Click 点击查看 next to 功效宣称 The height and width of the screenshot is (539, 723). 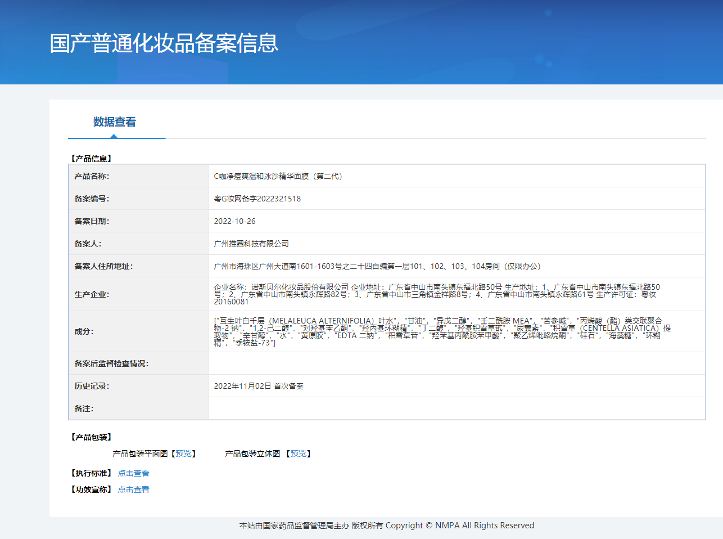[x=133, y=489]
